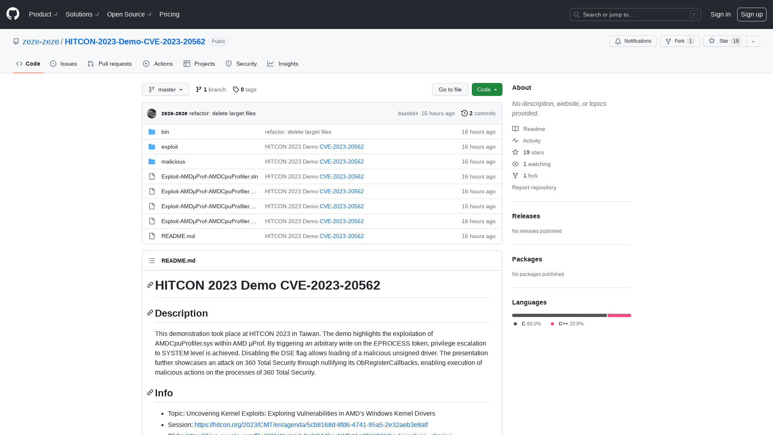Click the eye watching icon in About
The height and width of the screenshot is (435, 773).
[515, 164]
